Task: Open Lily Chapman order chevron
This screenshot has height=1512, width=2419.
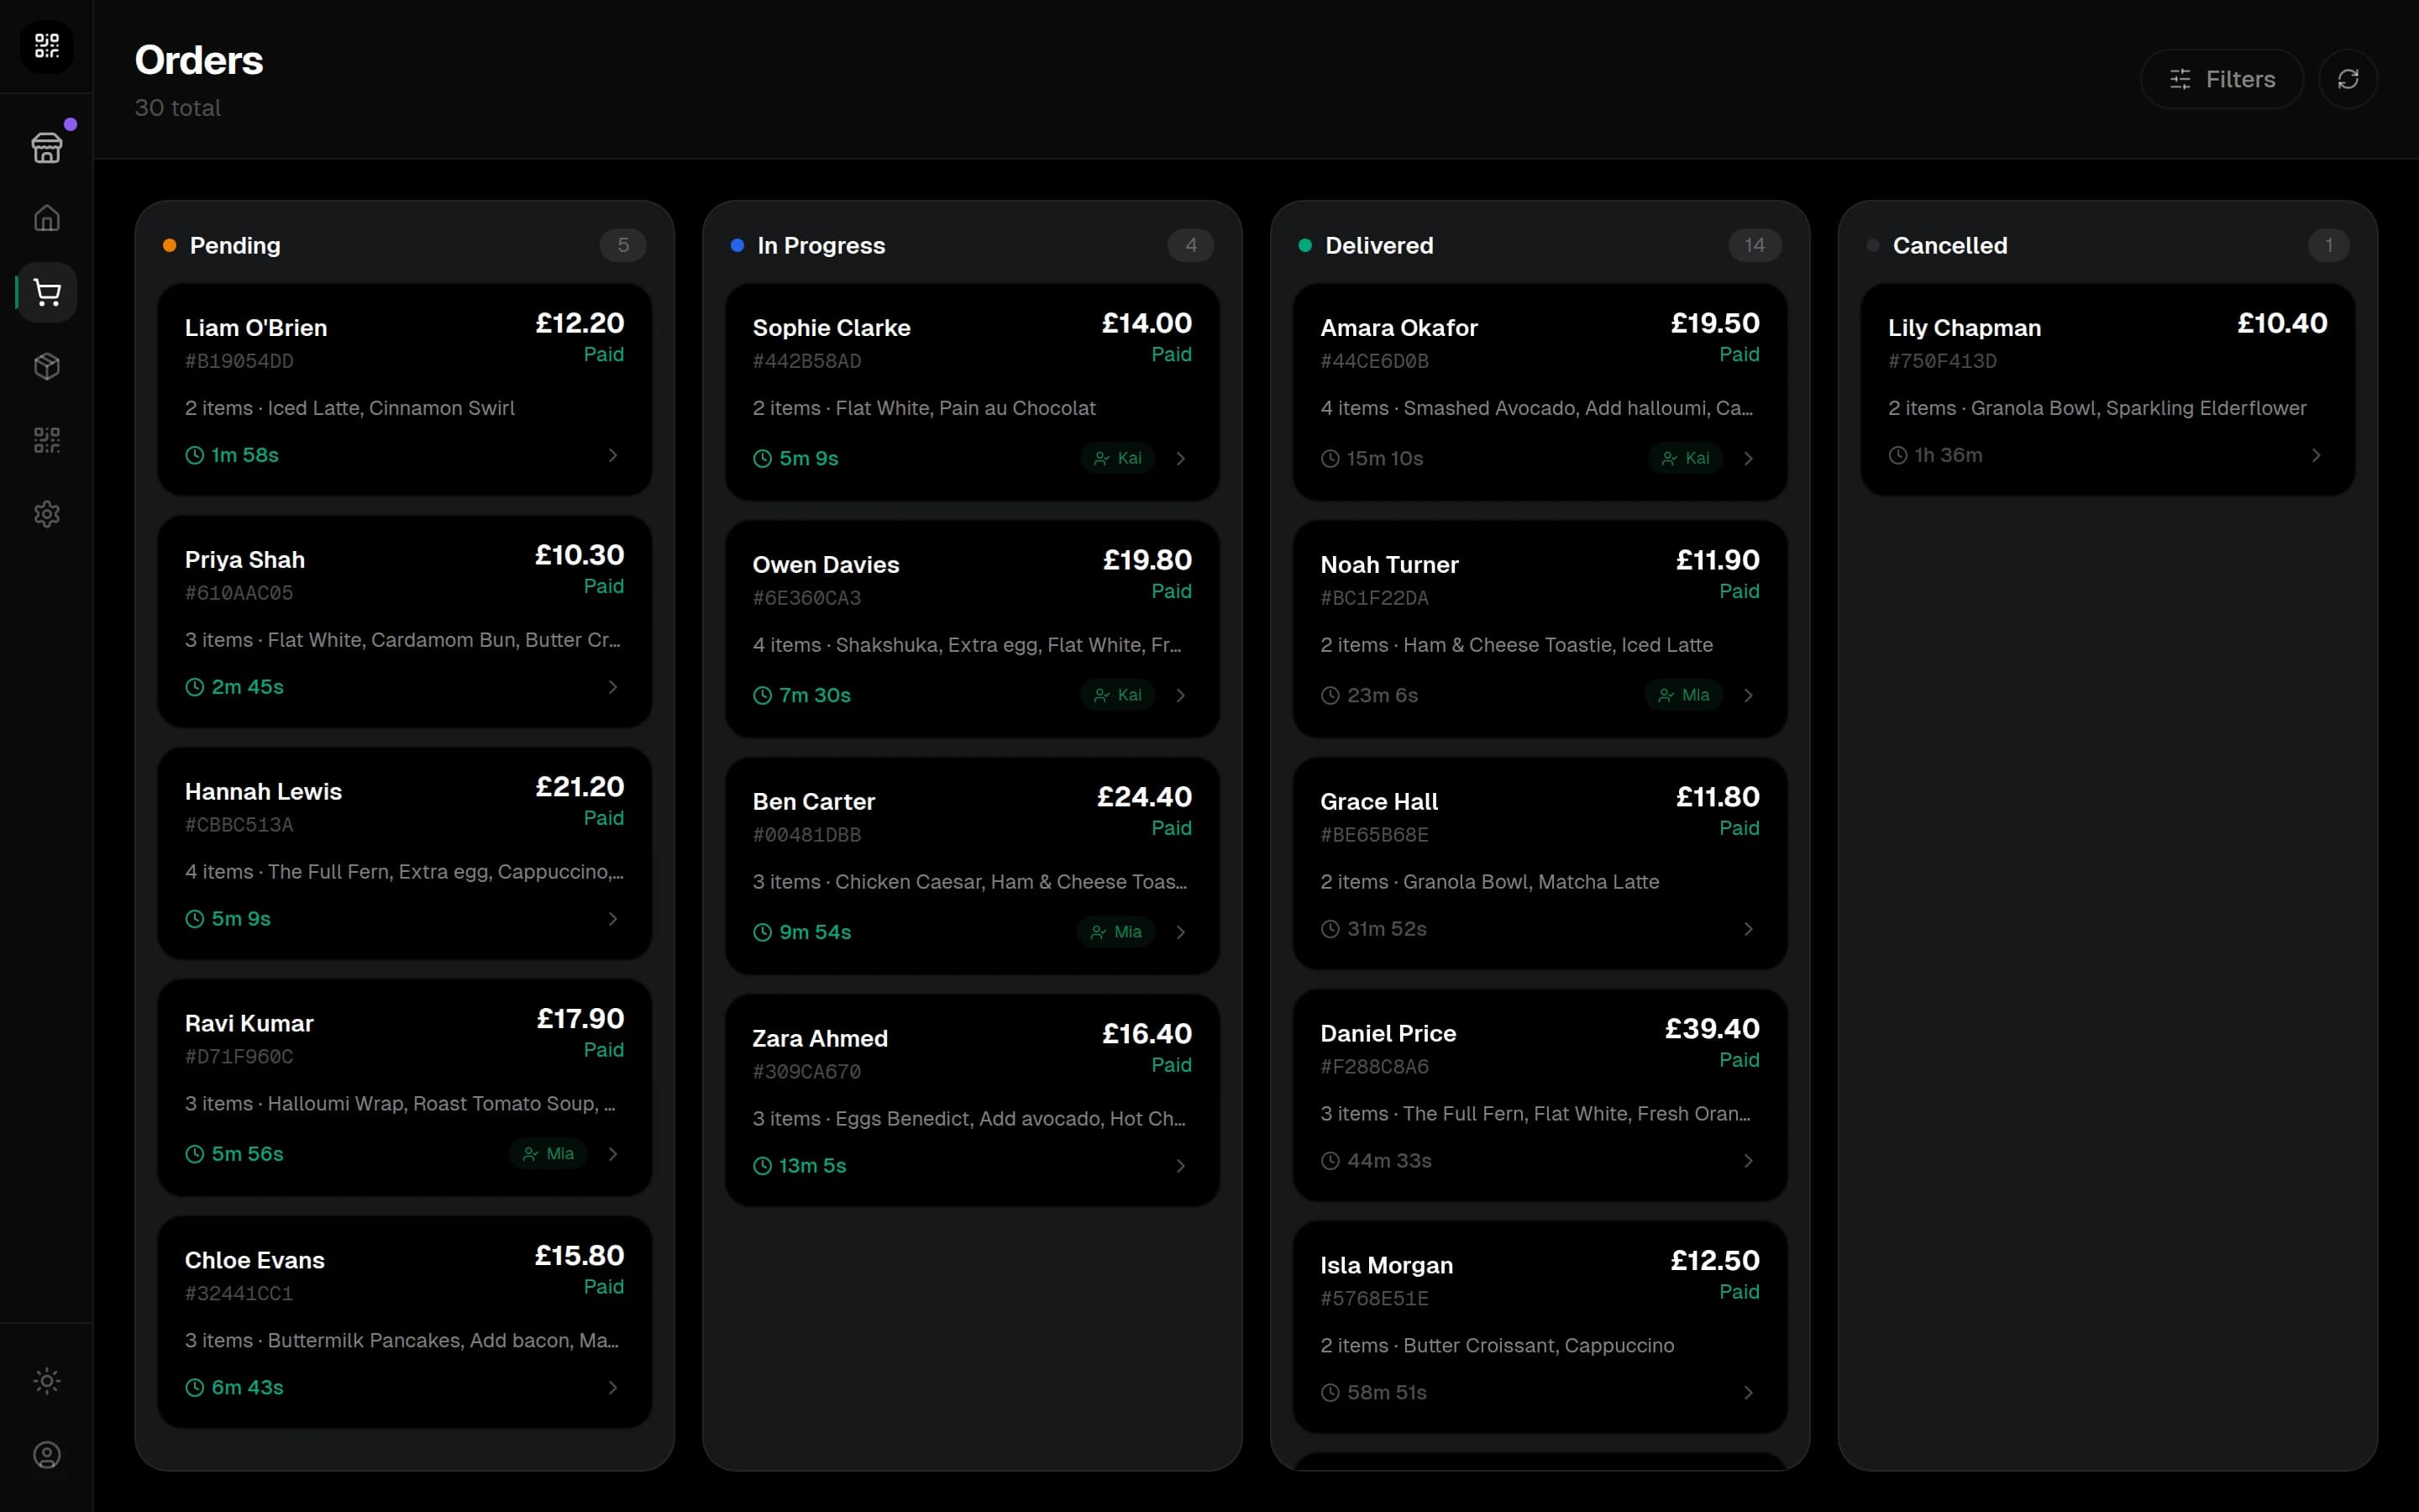Action: tap(2316, 455)
